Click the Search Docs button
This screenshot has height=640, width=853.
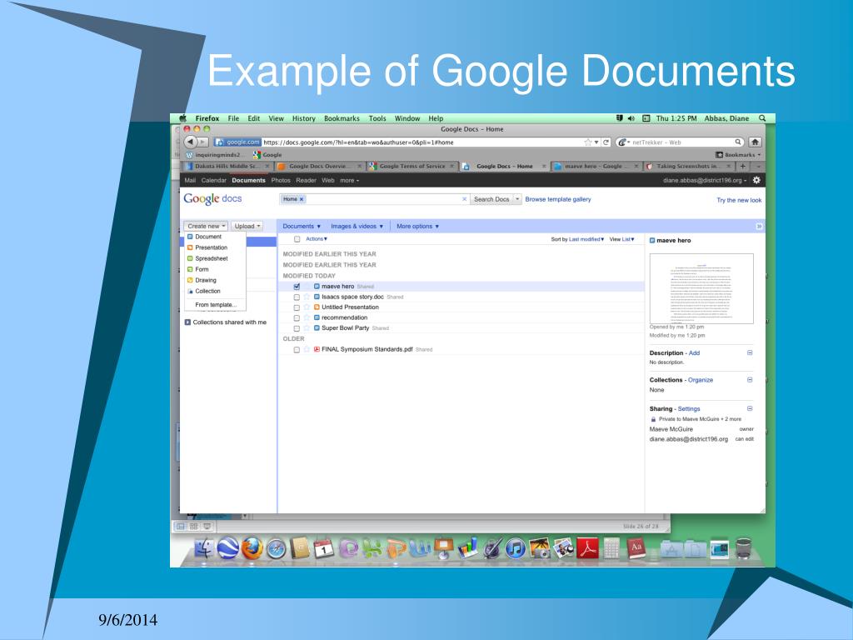pos(491,199)
